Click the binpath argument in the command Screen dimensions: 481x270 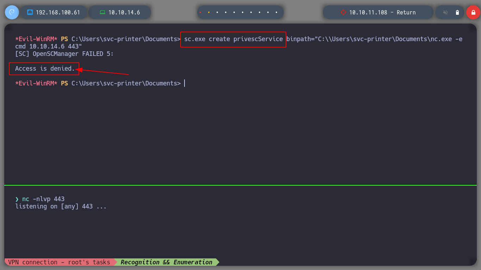pyautogui.click(x=374, y=39)
